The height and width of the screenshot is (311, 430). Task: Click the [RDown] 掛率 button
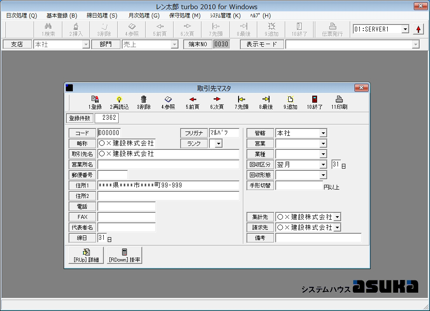124,256
